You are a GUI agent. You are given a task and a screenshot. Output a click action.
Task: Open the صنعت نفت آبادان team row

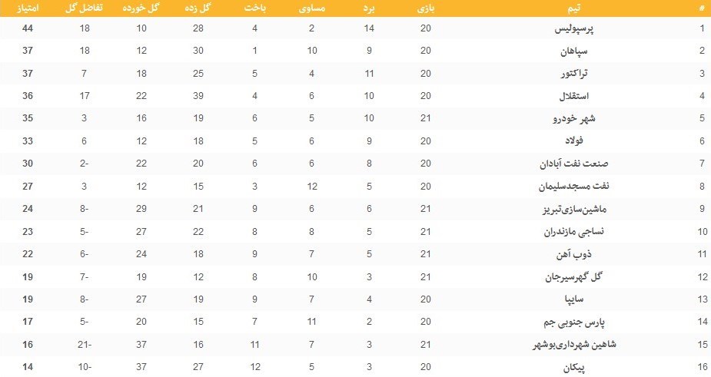click(x=567, y=164)
